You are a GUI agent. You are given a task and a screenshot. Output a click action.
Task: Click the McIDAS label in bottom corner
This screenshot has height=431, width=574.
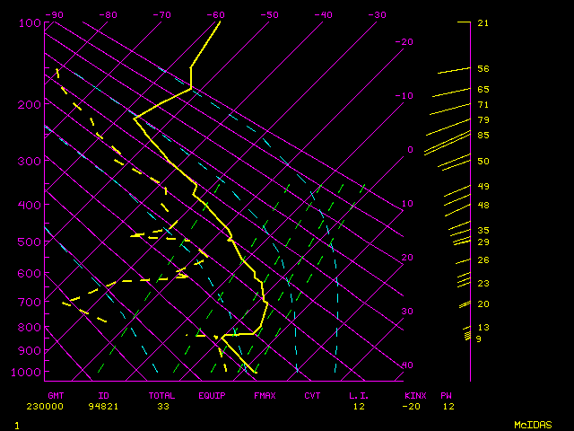533,424
